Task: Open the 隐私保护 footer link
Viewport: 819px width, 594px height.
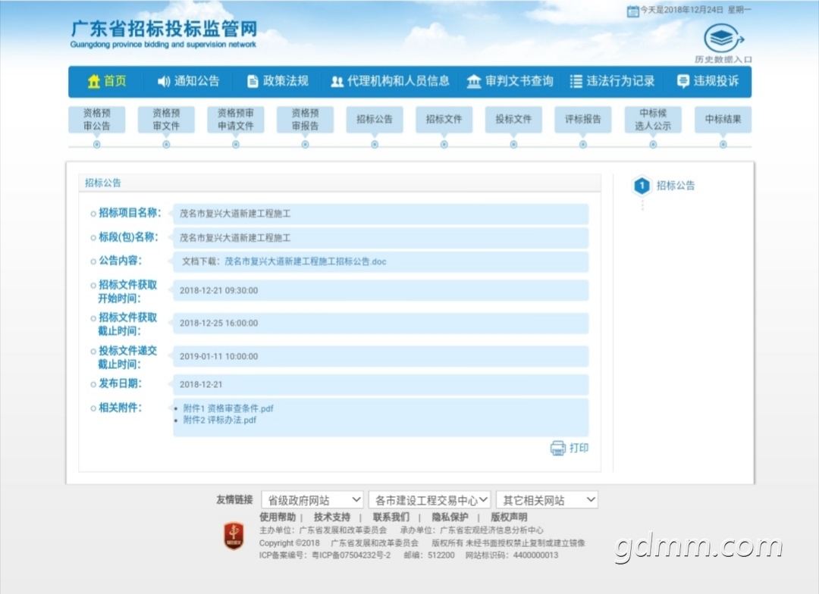Action: [x=450, y=517]
